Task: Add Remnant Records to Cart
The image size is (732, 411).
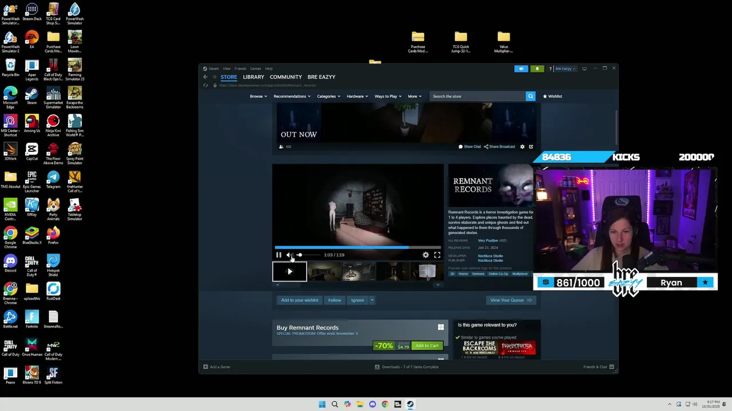Action: coord(427,345)
